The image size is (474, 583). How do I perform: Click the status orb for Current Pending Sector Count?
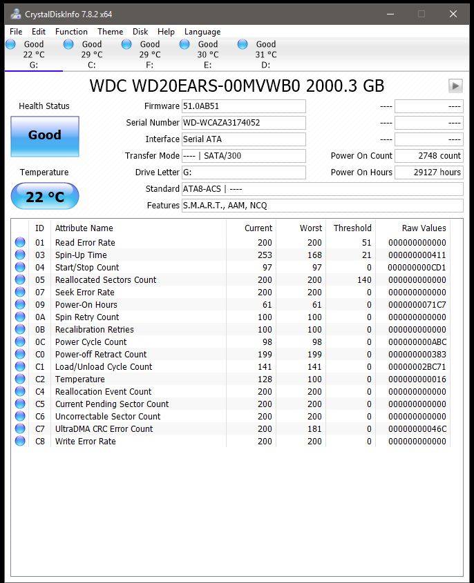[x=20, y=404]
